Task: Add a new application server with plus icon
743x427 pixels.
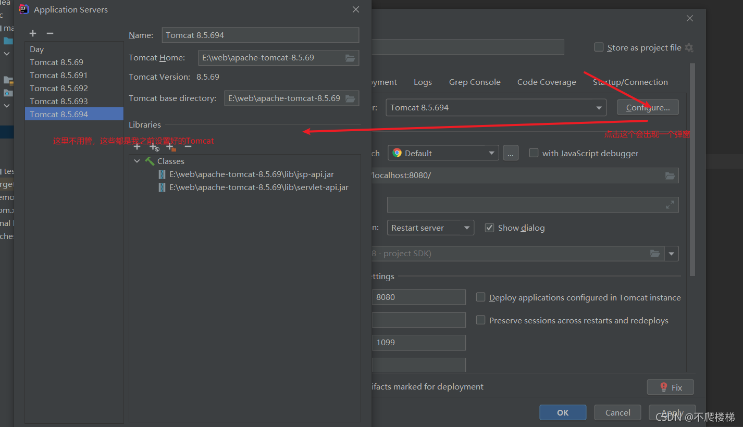Action: [x=33, y=33]
